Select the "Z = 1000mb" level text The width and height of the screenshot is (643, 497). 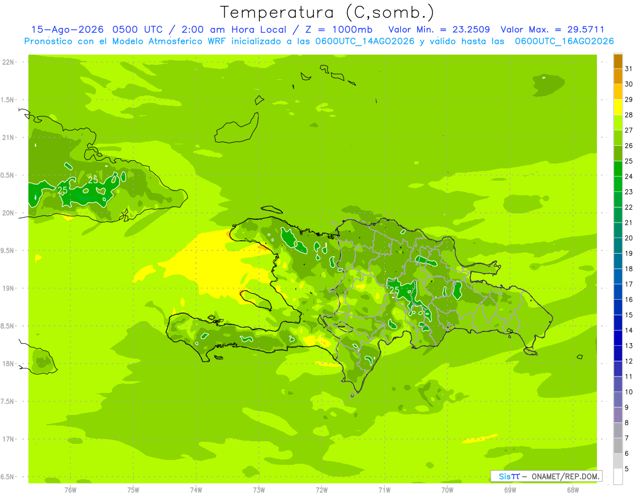coord(339,29)
